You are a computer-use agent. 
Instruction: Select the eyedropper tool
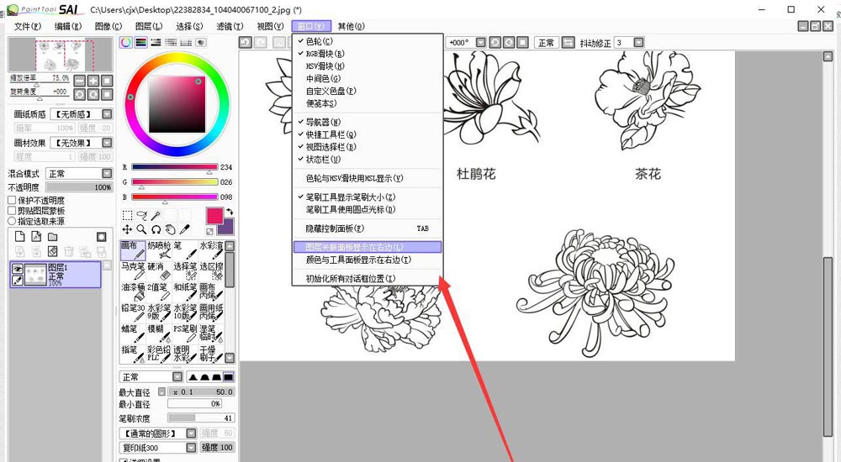coord(184,229)
